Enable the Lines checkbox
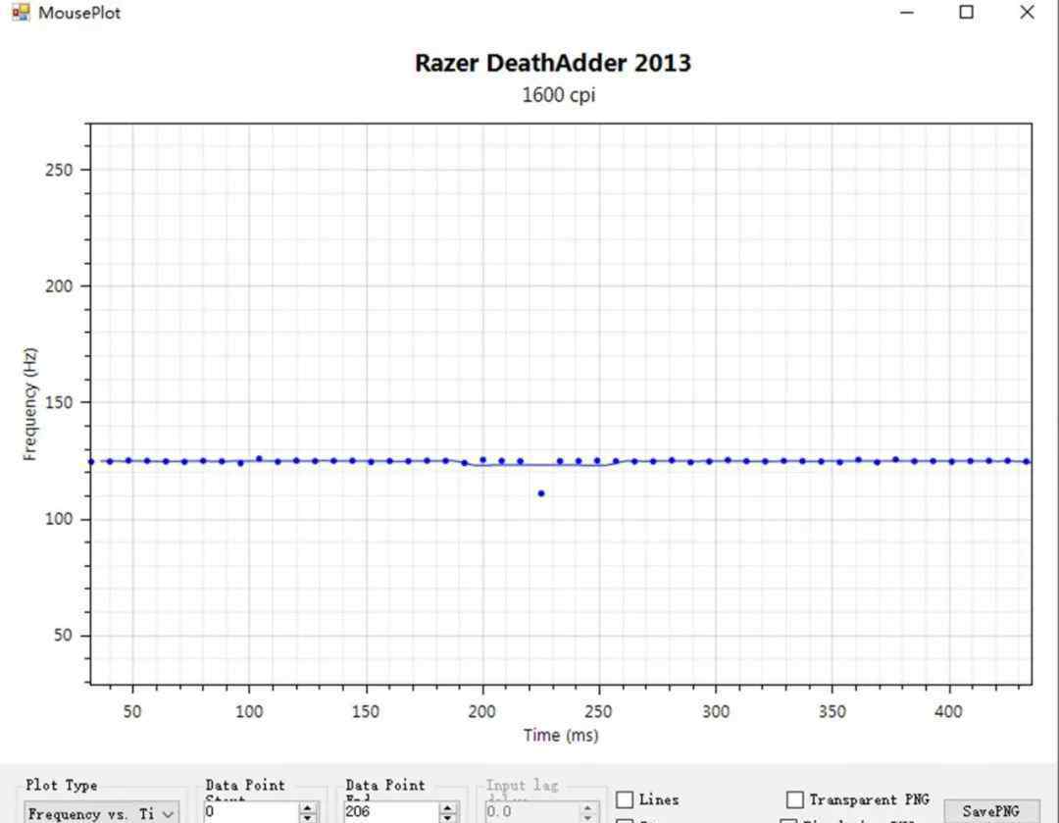This screenshot has height=823, width=1059. point(625,800)
